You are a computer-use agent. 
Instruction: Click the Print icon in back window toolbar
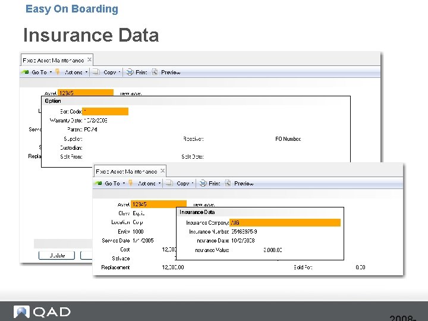[x=130, y=72]
